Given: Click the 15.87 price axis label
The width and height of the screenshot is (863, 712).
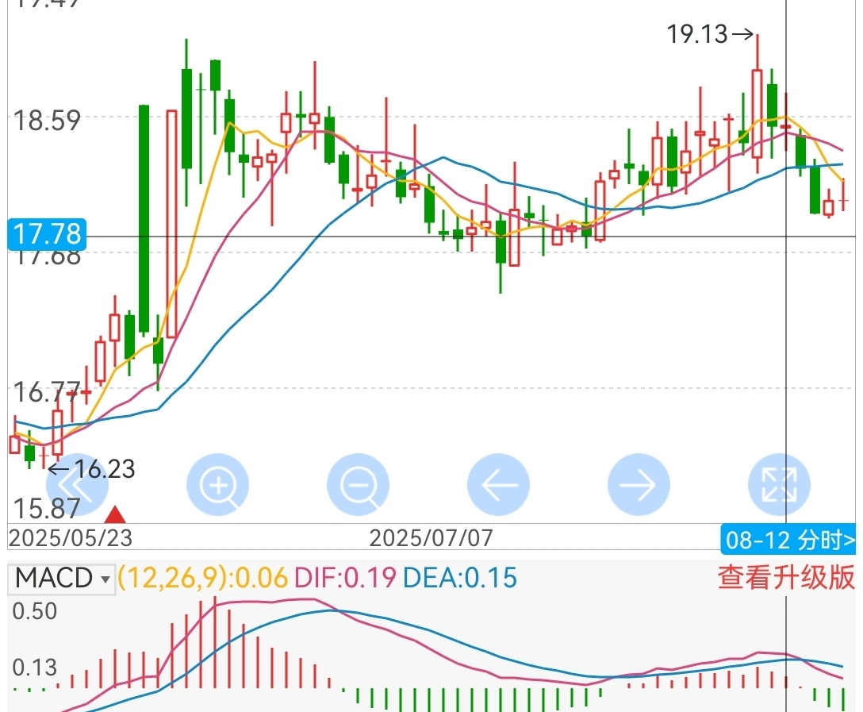Looking at the screenshot, I should click(47, 508).
